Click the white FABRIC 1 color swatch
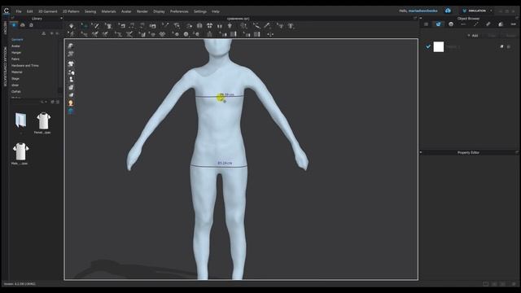This screenshot has height=293, width=521. click(x=439, y=47)
